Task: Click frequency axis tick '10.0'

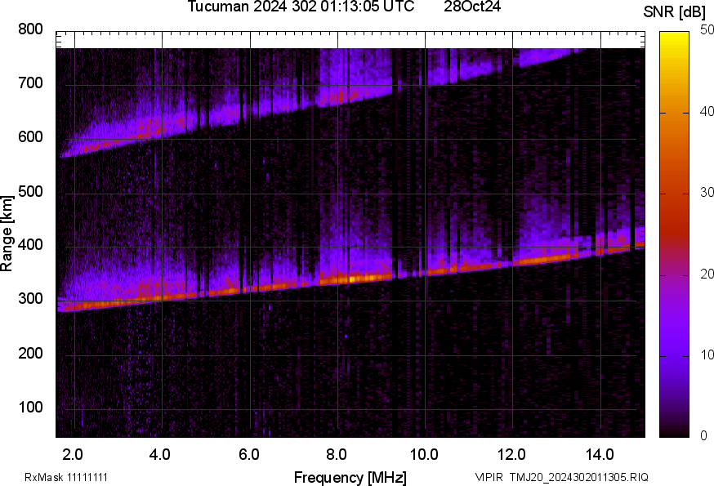Action: [424, 455]
